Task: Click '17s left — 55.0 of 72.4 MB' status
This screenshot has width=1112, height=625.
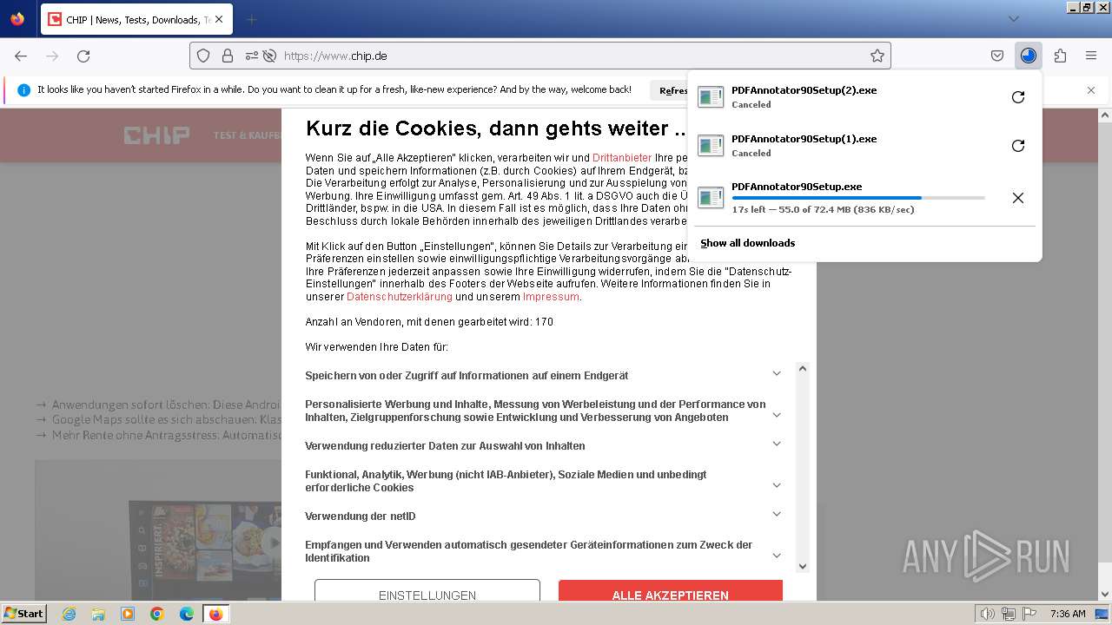Action: point(823,209)
